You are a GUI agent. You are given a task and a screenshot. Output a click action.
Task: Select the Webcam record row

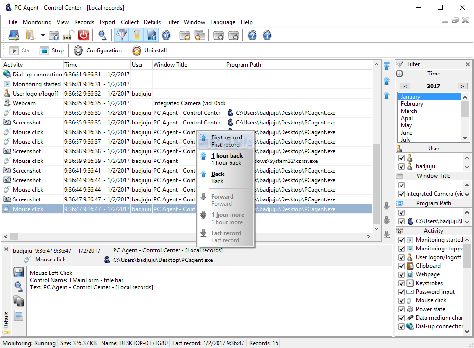click(x=187, y=103)
